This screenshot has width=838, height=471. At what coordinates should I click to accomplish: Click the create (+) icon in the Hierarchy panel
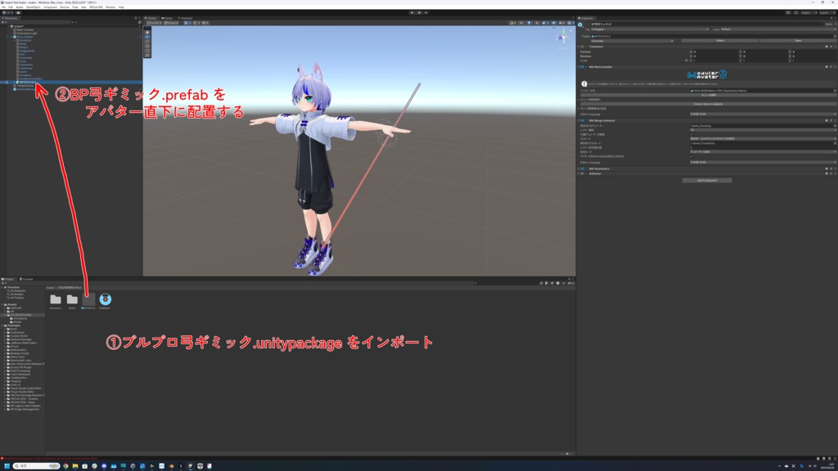pyautogui.click(x=4, y=24)
